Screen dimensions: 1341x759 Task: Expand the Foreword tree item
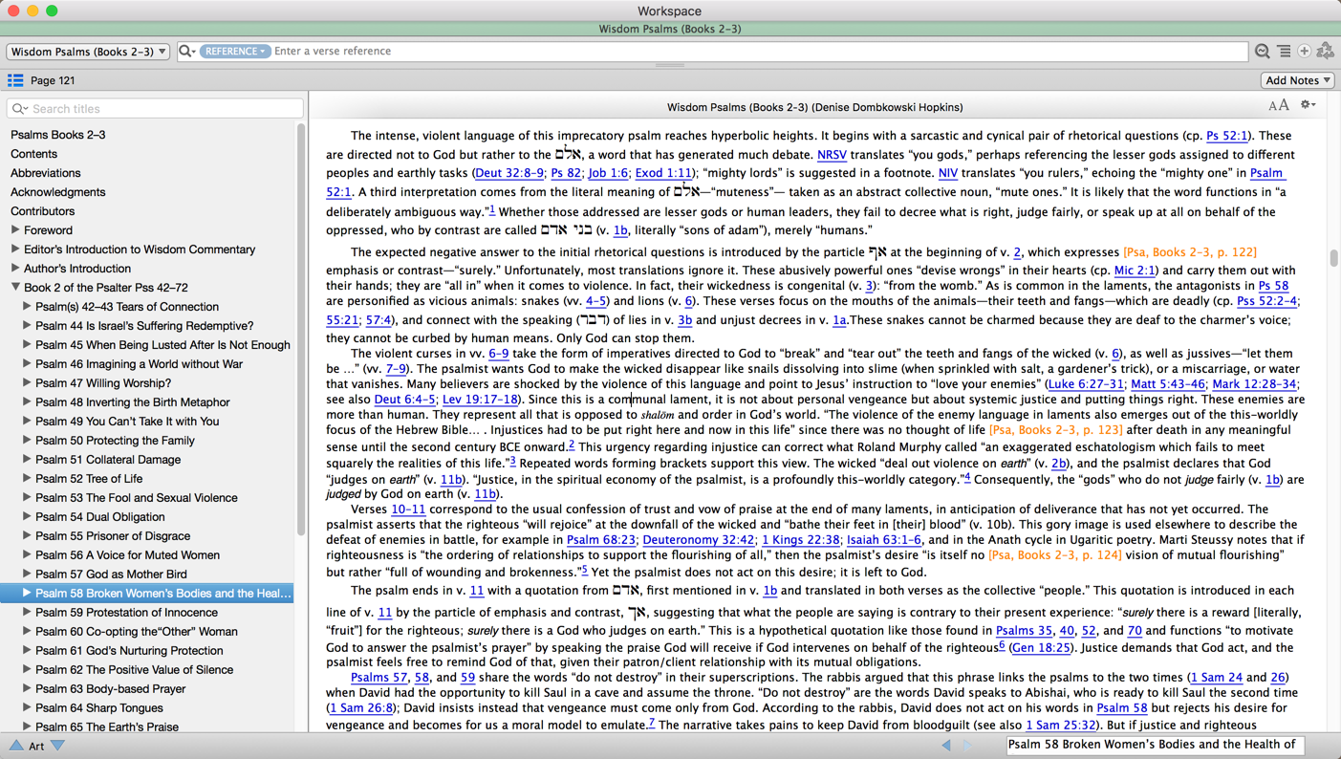point(15,230)
